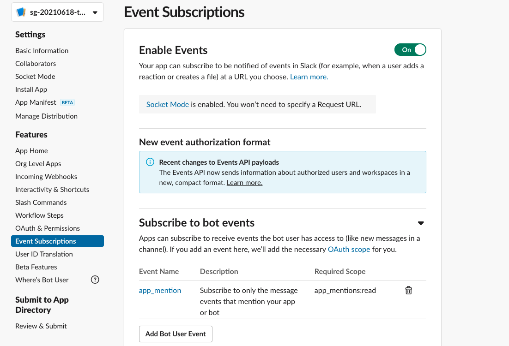The image size is (509, 346).
Task: Open Beta Features page
Action: [36, 267]
